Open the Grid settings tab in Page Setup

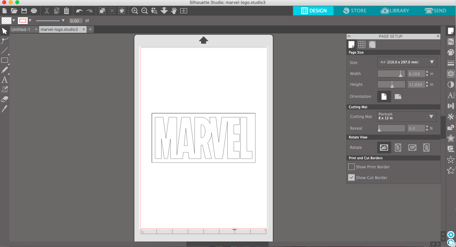362,45
